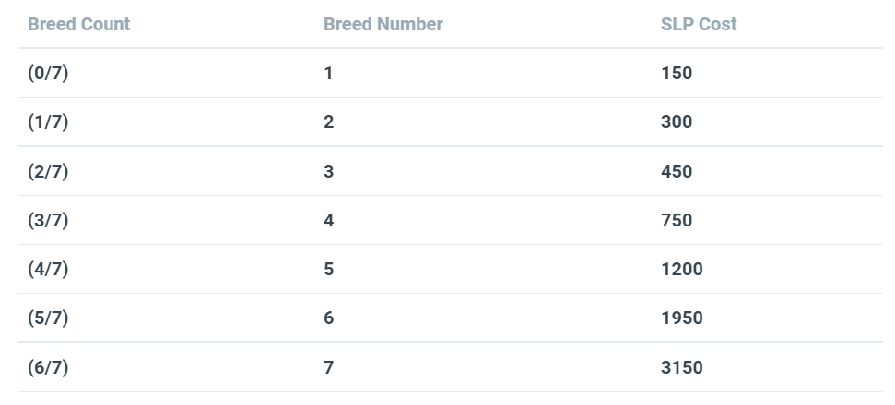Click breed number 4 cell
Viewport: 895px width, 405px height.
click(329, 220)
